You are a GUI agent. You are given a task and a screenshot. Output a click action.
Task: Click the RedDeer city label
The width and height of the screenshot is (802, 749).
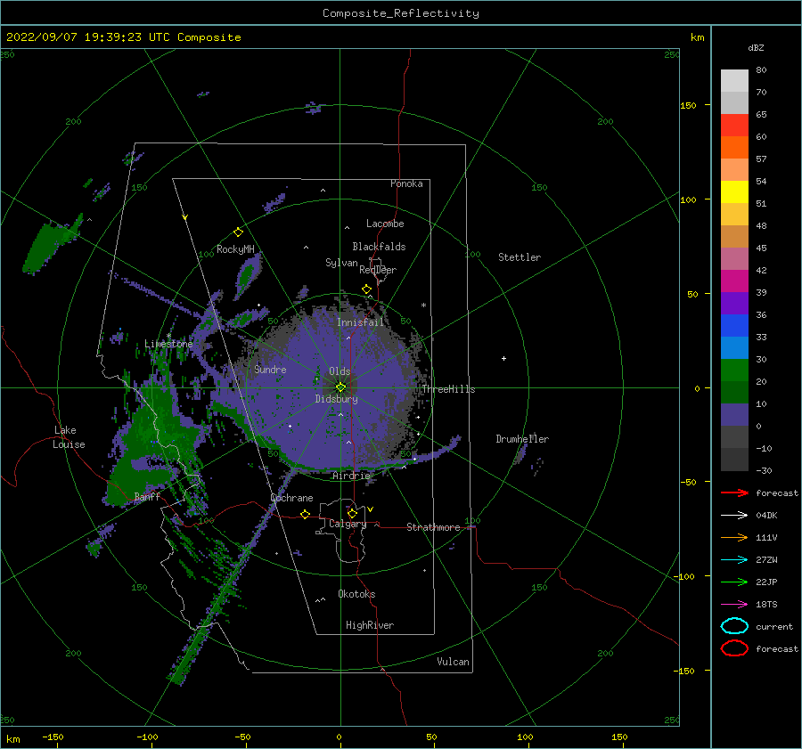pos(378,270)
